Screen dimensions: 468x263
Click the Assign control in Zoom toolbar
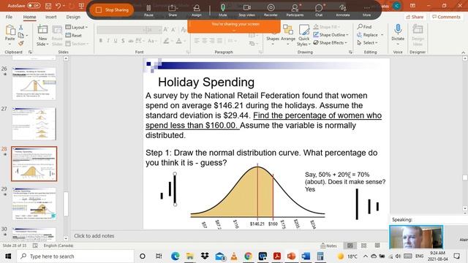tap(197, 9)
